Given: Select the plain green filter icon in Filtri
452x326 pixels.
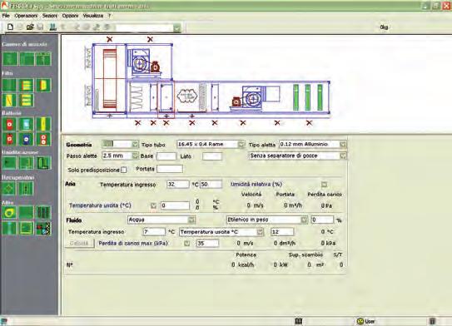Looking at the screenshot, I should tap(9, 86).
